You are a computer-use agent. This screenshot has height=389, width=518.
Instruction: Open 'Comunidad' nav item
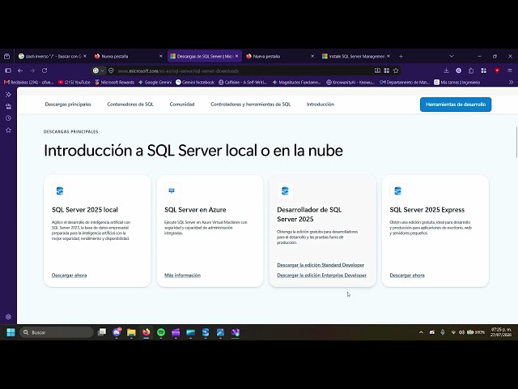(182, 105)
